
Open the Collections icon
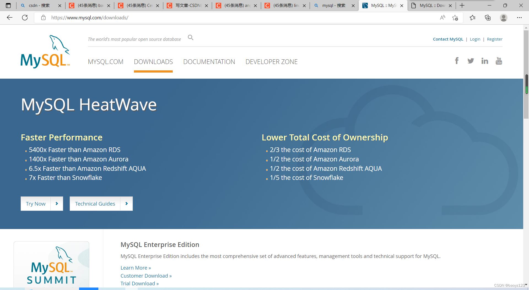(x=488, y=18)
